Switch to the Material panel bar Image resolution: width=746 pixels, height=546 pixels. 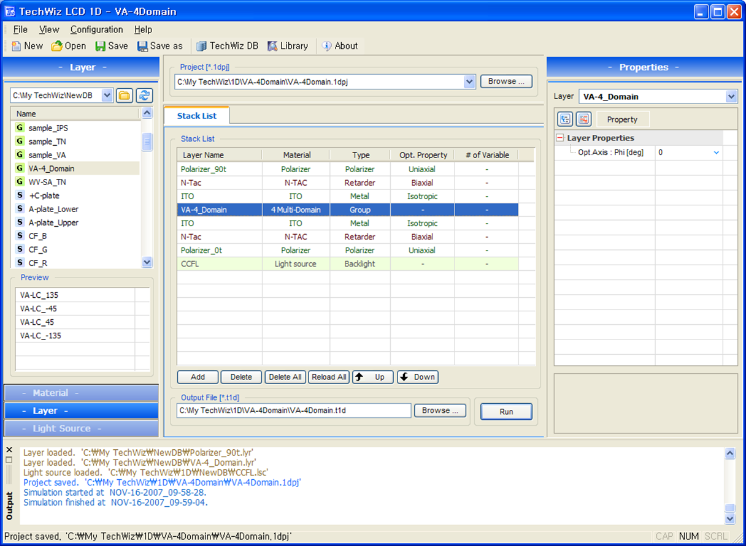[x=81, y=393]
